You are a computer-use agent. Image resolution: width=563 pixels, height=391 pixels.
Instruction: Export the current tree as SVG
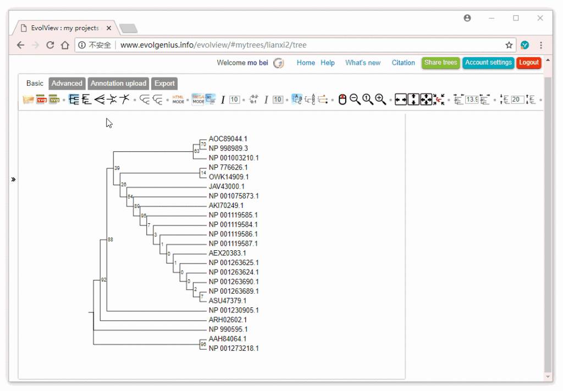click(41, 100)
